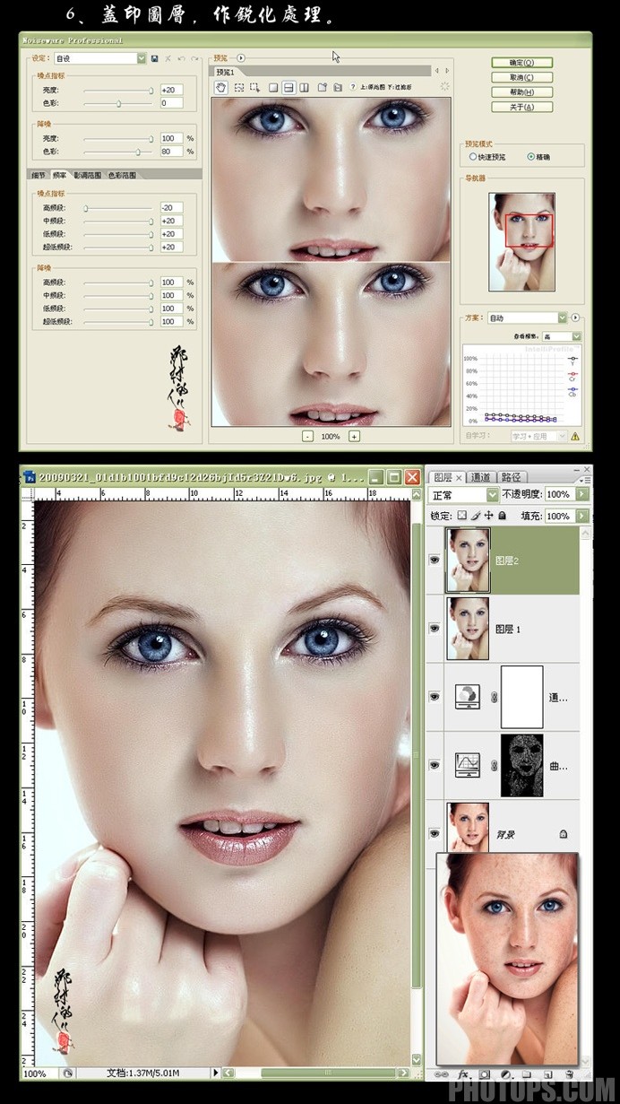Screen dimensions: 620x1104
Task: Create new fill or adjustment layer
Action: pos(505,1074)
